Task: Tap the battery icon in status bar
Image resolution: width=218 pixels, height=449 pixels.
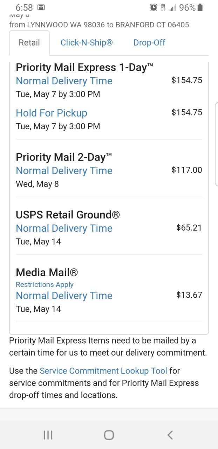Action: coord(200,7)
